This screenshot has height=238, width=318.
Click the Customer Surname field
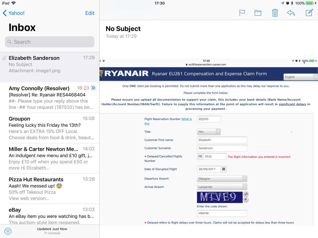[x=222, y=148]
